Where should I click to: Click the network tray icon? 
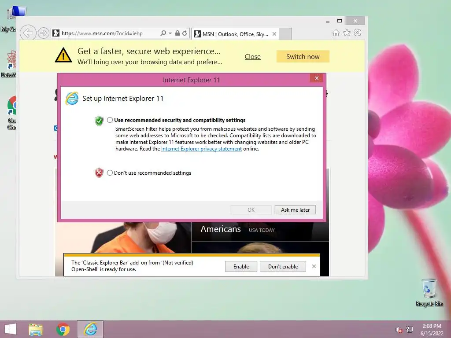click(x=410, y=329)
